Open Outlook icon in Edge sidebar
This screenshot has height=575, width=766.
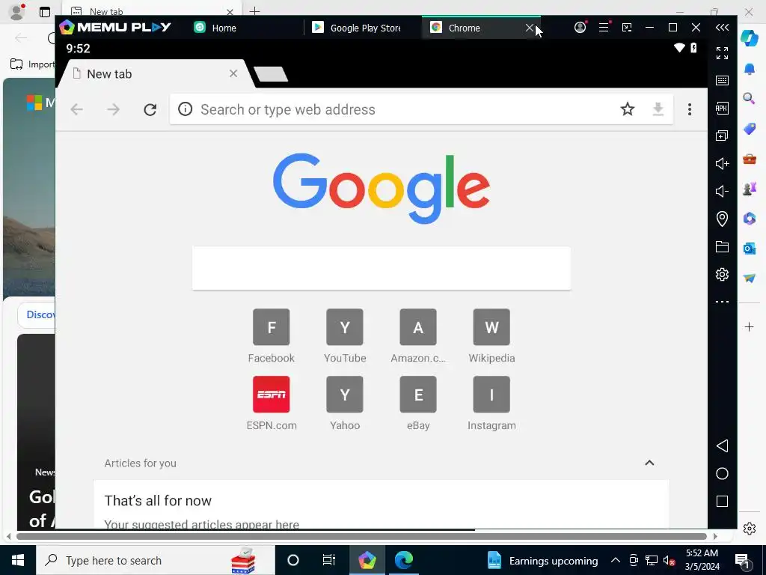[x=750, y=249]
